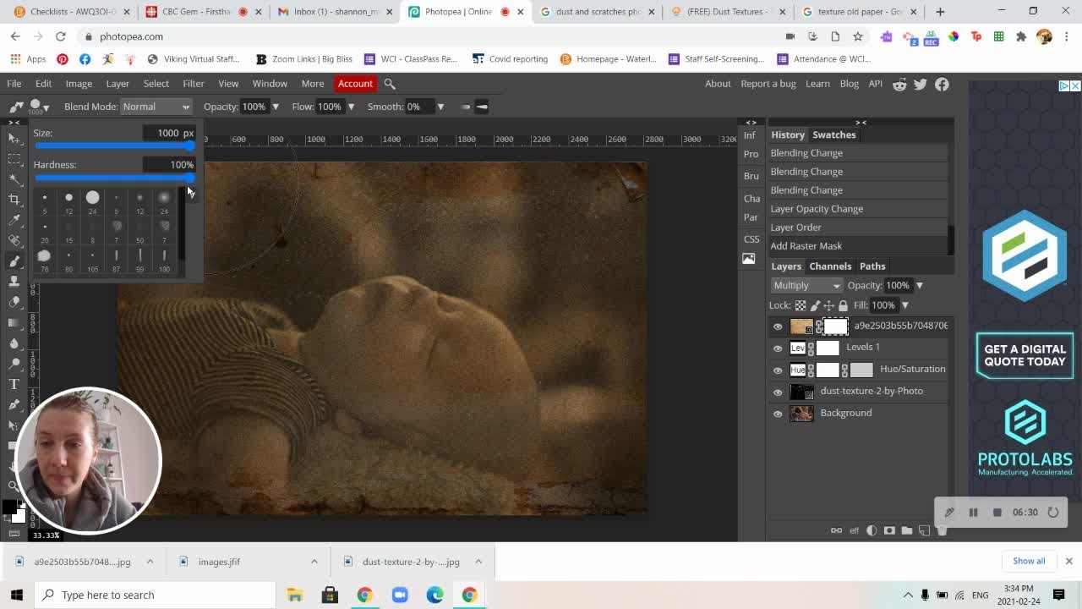This screenshot has height=609, width=1082.
Task: Open the Flow dropdown arrow
Action: point(350,107)
